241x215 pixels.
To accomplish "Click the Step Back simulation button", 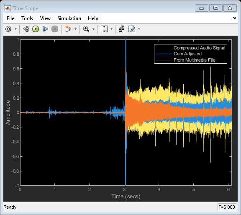I will point(26,29).
